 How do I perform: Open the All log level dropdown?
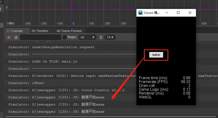coord(87,37)
